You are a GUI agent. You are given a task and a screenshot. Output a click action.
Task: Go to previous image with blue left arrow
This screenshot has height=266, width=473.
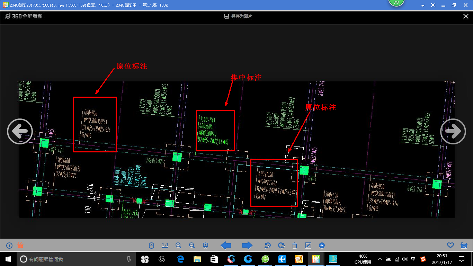click(226, 246)
